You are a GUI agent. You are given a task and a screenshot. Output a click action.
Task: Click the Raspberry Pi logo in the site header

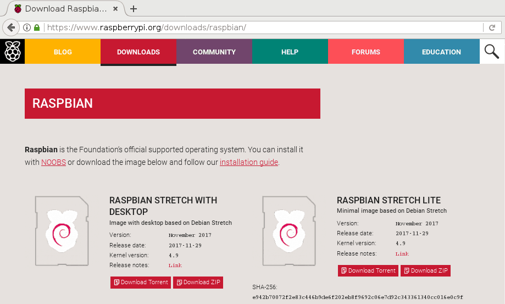12,52
